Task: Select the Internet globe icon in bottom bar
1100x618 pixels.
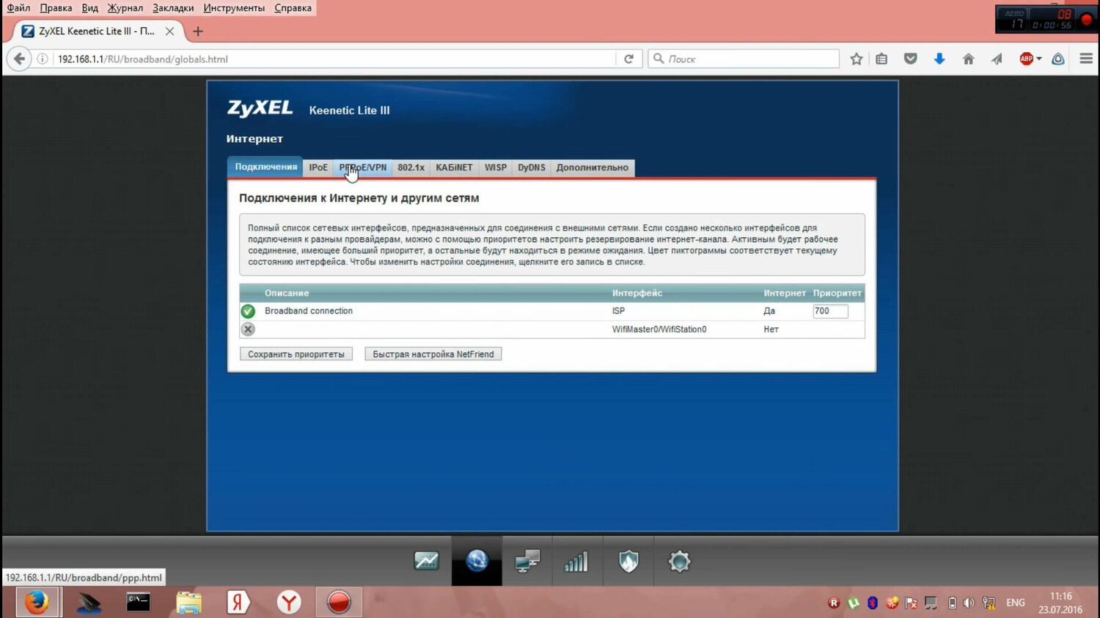Action: click(x=477, y=562)
